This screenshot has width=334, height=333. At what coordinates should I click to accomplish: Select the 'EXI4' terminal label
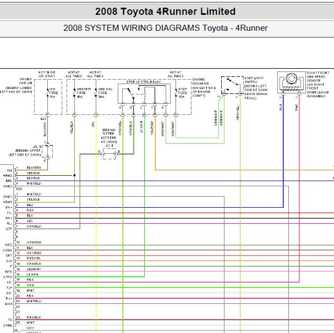pyautogui.click(x=8, y=304)
